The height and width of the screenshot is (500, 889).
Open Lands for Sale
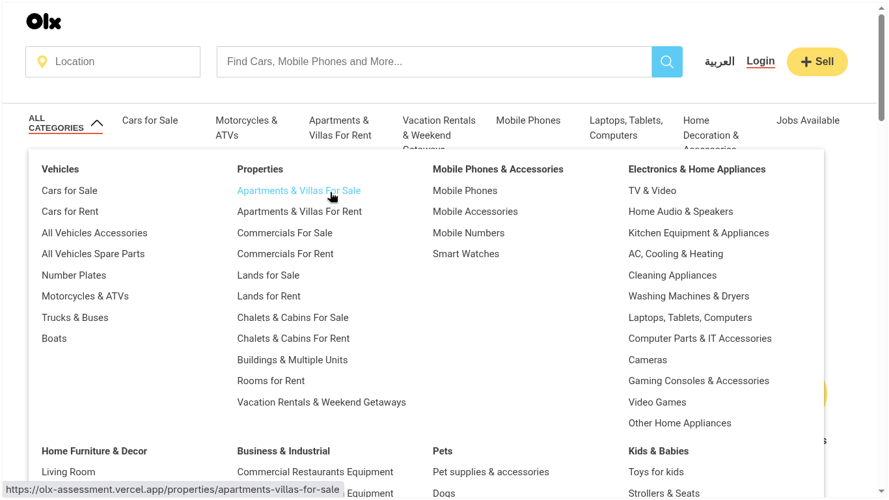[x=268, y=275]
